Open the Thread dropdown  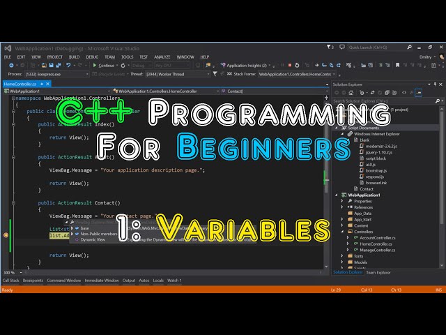178,74
